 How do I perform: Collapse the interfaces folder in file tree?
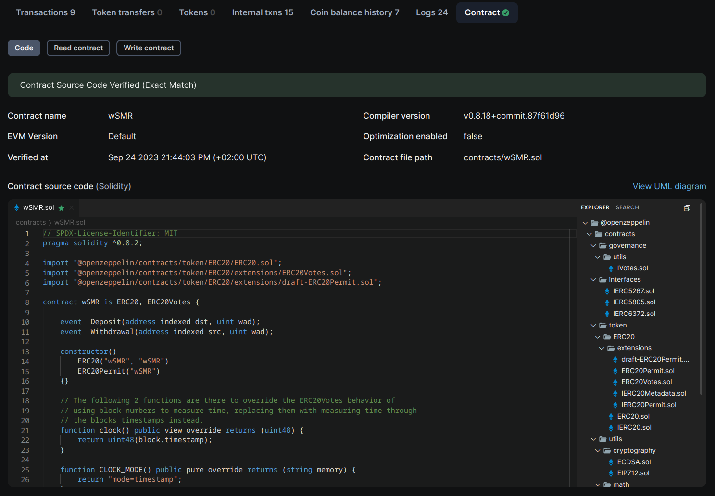tap(593, 280)
